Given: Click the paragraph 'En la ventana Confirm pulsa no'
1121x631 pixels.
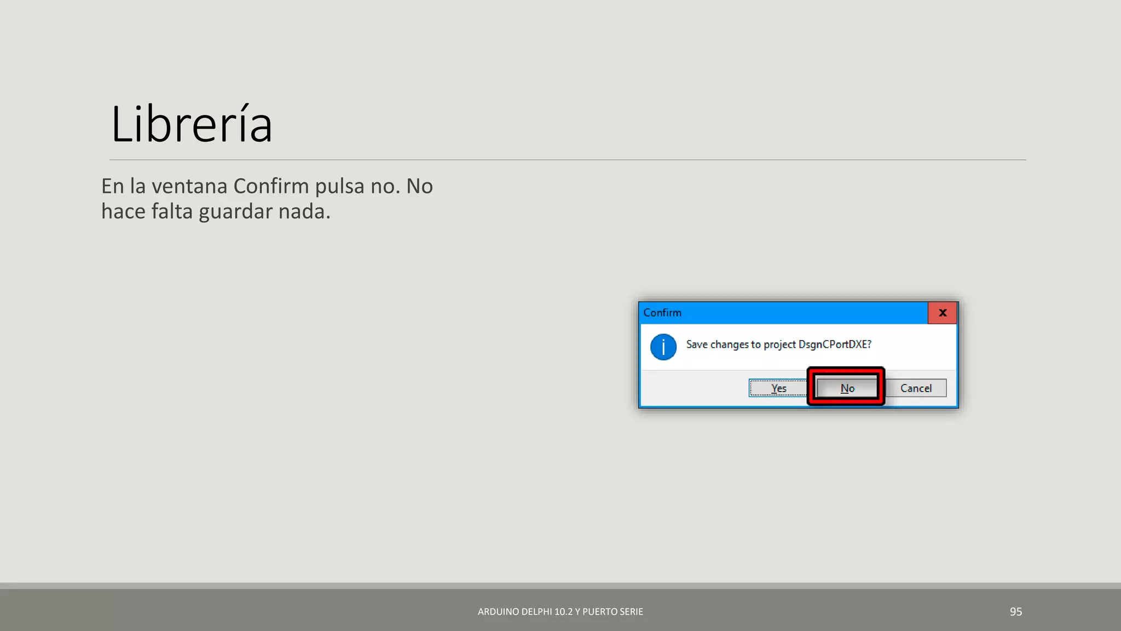Looking at the screenshot, I should [267, 198].
